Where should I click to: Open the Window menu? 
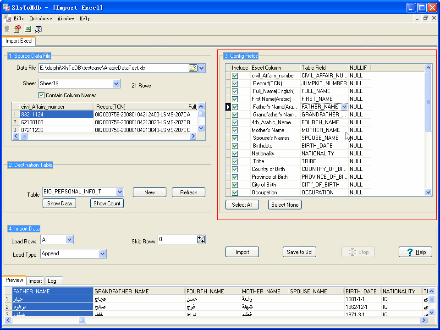[x=66, y=18]
